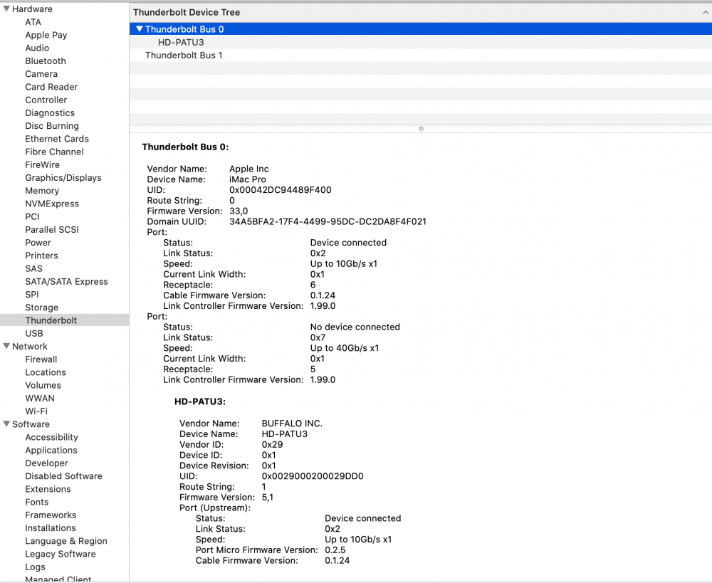Open USB section
This screenshot has height=583, width=712.
(x=34, y=333)
